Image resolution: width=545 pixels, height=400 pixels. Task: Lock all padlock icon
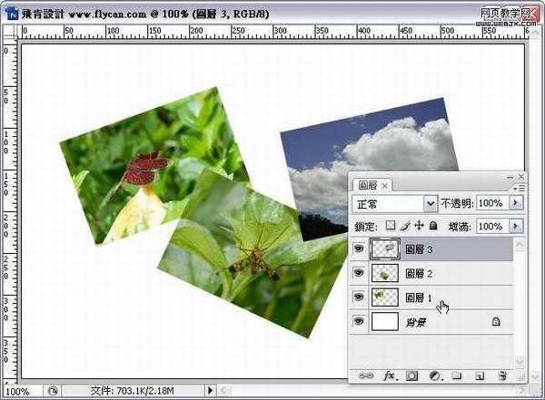pos(433,226)
